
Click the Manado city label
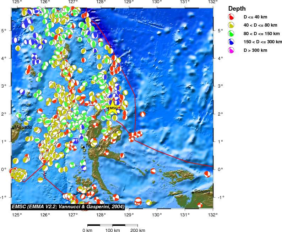pyautogui.click(x=23, y=127)
